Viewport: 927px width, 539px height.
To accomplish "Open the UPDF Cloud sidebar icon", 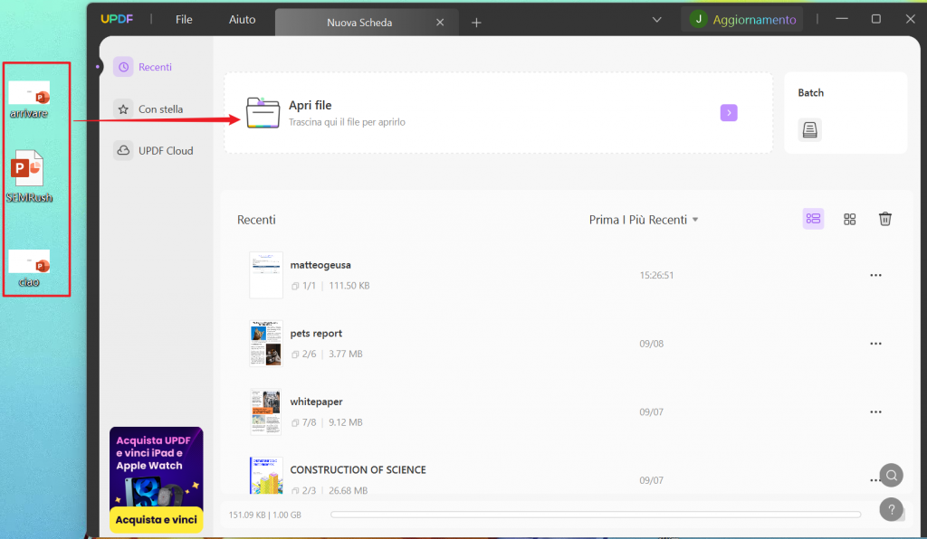I will tap(122, 150).
